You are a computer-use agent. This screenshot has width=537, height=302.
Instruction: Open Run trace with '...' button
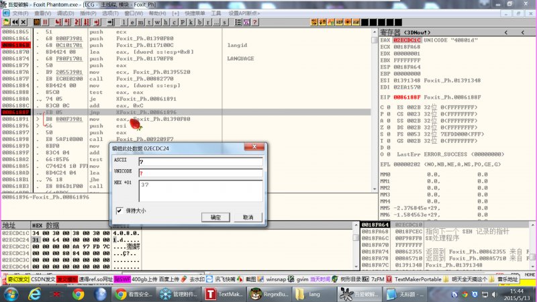216,22
